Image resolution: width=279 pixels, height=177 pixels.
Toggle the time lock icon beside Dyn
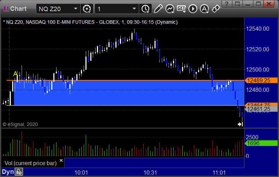19,172
